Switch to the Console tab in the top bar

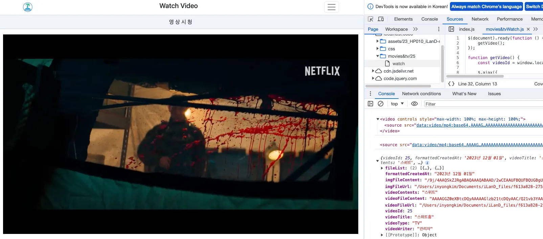tap(429, 19)
